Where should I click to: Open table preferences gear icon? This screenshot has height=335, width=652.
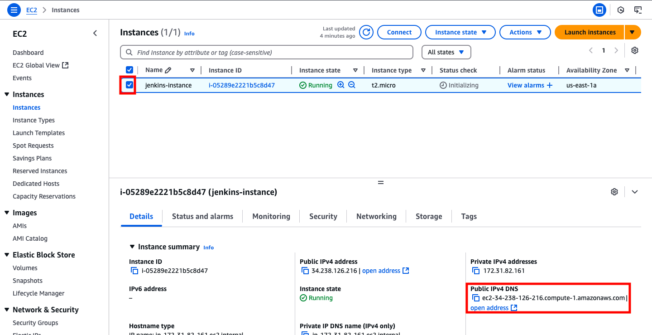pyautogui.click(x=635, y=51)
